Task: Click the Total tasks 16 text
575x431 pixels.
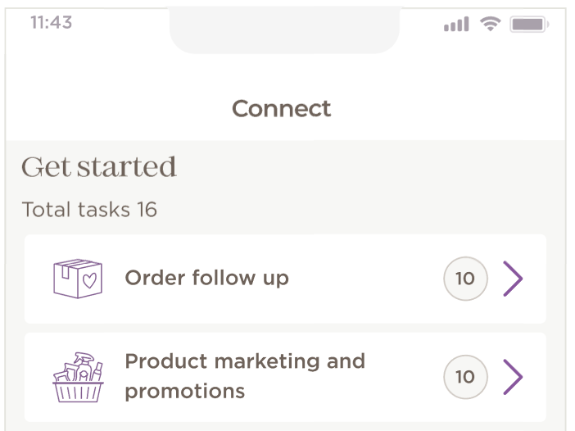Action: point(89,210)
